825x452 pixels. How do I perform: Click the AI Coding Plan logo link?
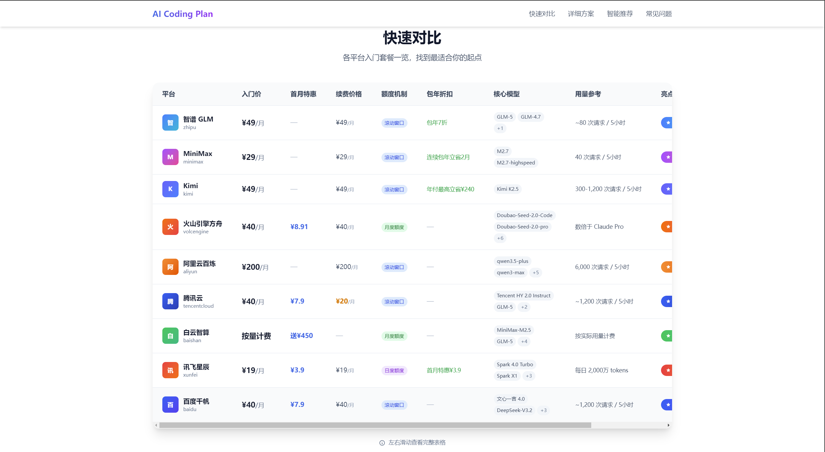pos(183,14)
